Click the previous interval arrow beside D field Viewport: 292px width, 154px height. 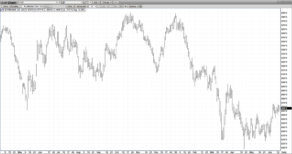pos(62,2)
